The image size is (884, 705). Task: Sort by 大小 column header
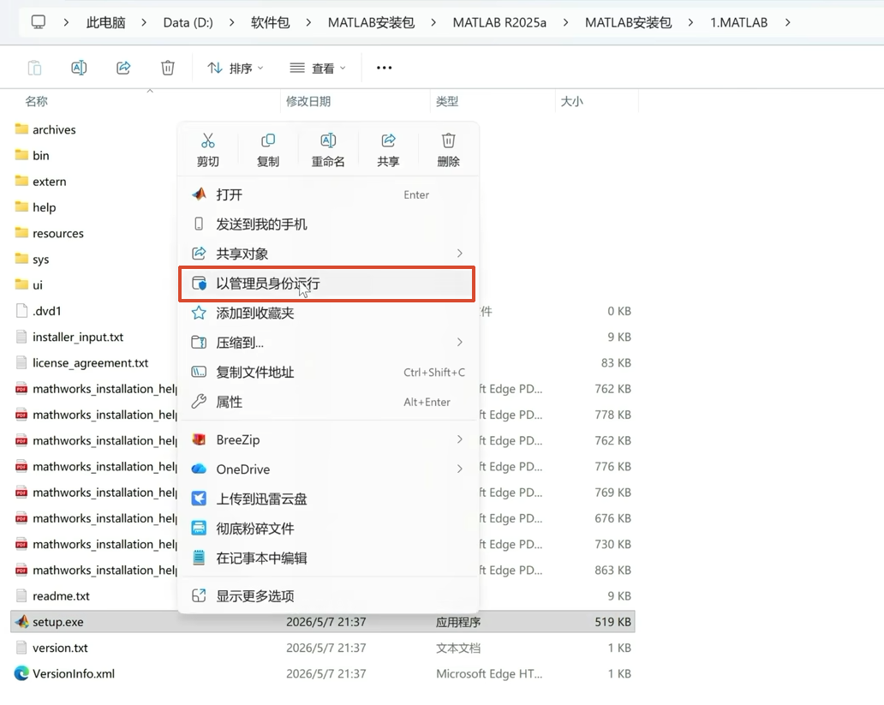(571, 101)
